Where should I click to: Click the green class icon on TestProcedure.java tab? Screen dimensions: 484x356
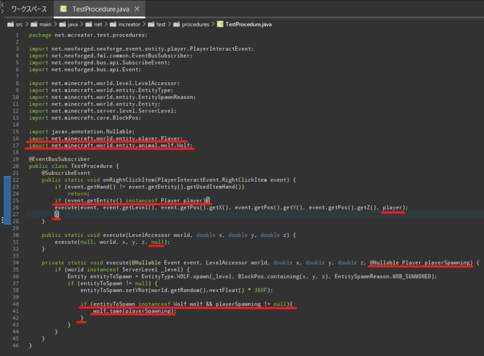pos(63,9)
